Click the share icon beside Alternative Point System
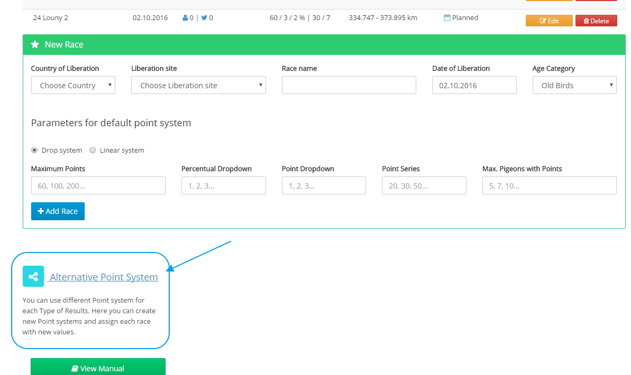Viewport: 631px width, 375px height. pos(33,276)
